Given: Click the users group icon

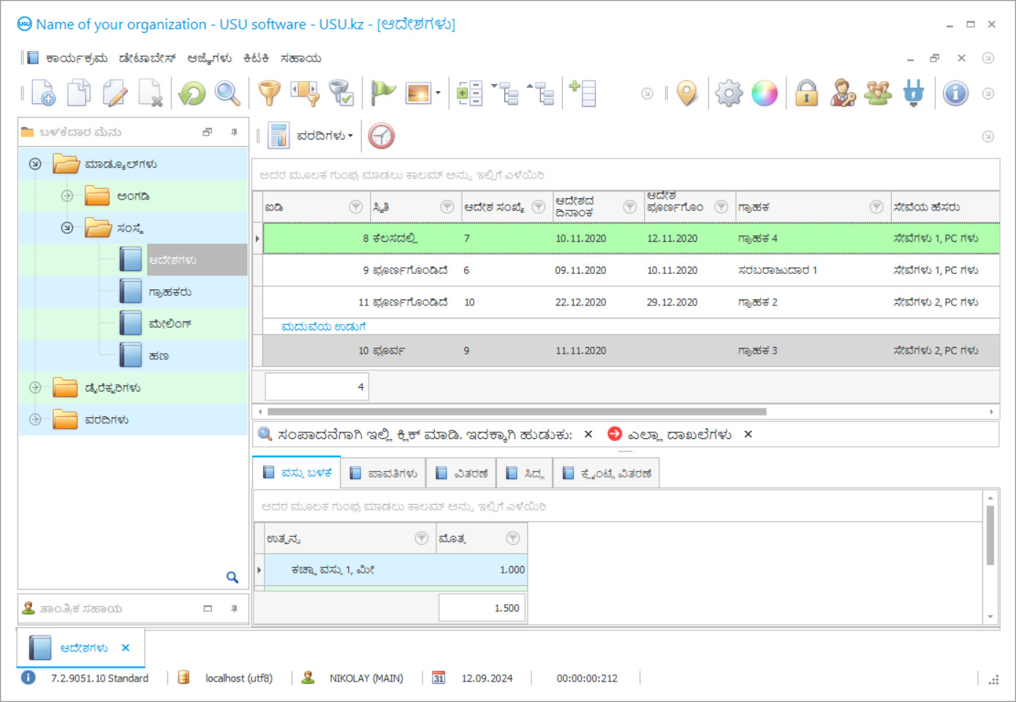Looking at the screenshot, I should tap(878, 94).
